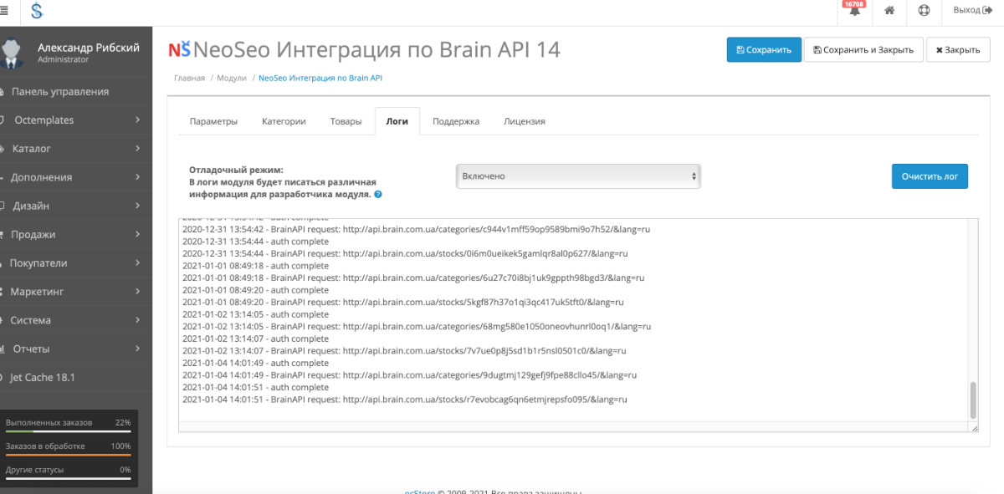The image size is (1004, 494).
Task: Expand the Отчеты sidebar chevron
Action: [137, 349]
